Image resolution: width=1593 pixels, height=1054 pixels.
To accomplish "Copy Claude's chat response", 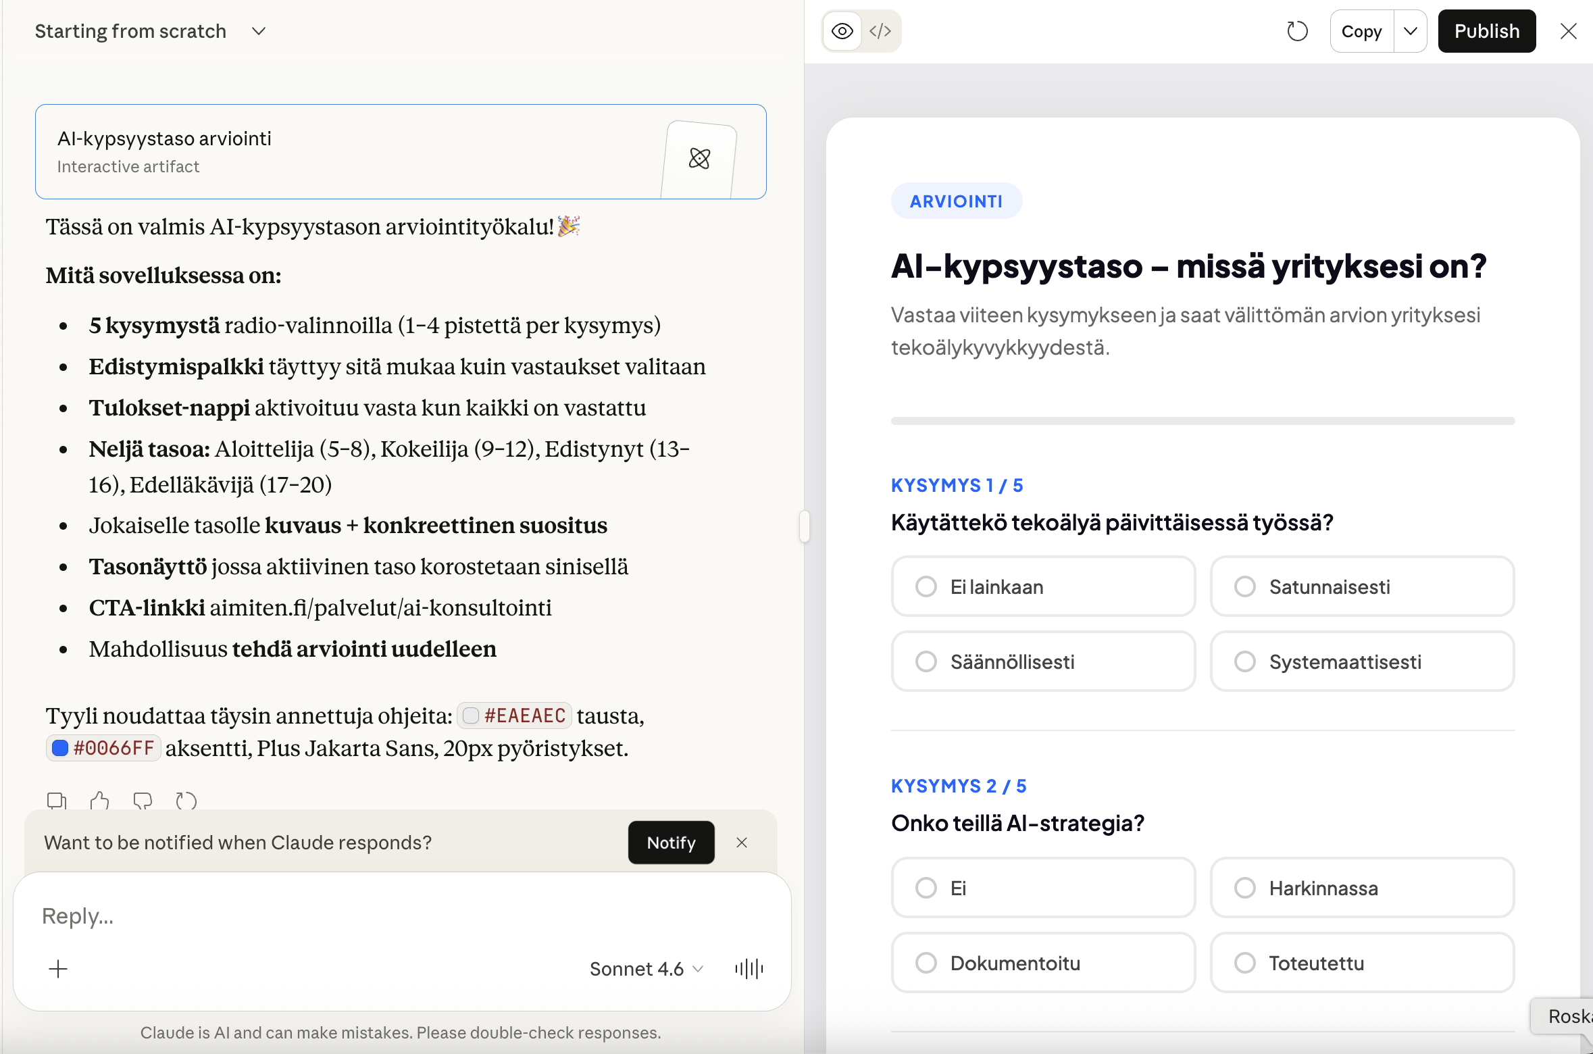I will 57,801.
